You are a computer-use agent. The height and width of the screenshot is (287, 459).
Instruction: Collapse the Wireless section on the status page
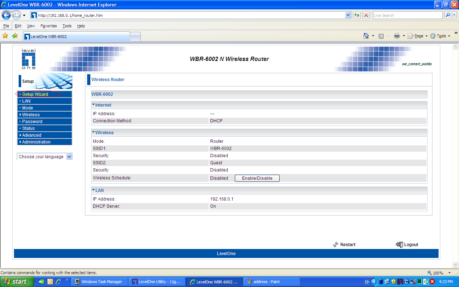[x=93, y=132]
